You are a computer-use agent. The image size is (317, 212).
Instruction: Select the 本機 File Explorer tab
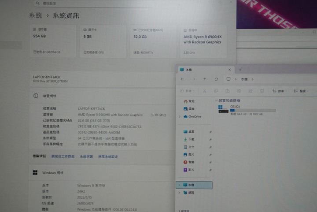click(x=205, y=70)
